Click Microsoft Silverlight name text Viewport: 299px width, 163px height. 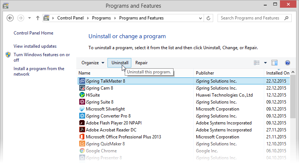(x=105, y=109)
